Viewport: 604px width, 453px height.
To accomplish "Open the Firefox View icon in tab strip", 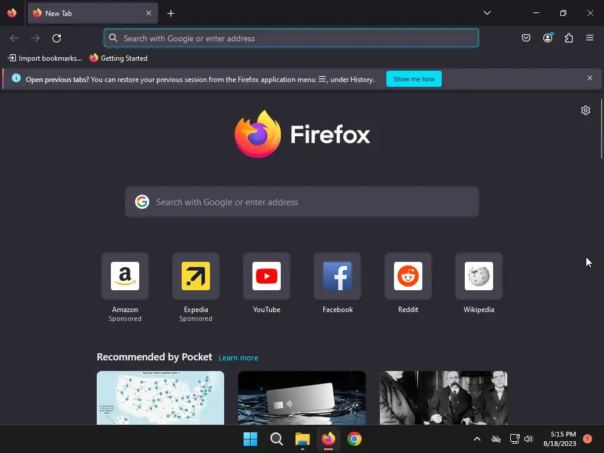I will pyautogui.click(x=12, y=13).
